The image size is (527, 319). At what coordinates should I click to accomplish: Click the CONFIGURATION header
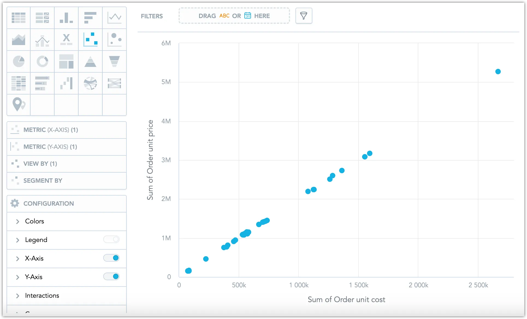coord(66,203)
